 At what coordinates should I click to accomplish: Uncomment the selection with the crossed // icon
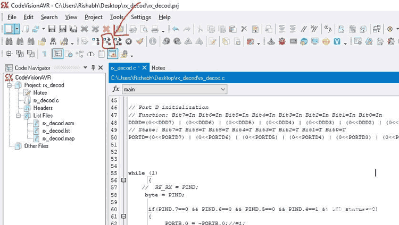coord(314,29)
